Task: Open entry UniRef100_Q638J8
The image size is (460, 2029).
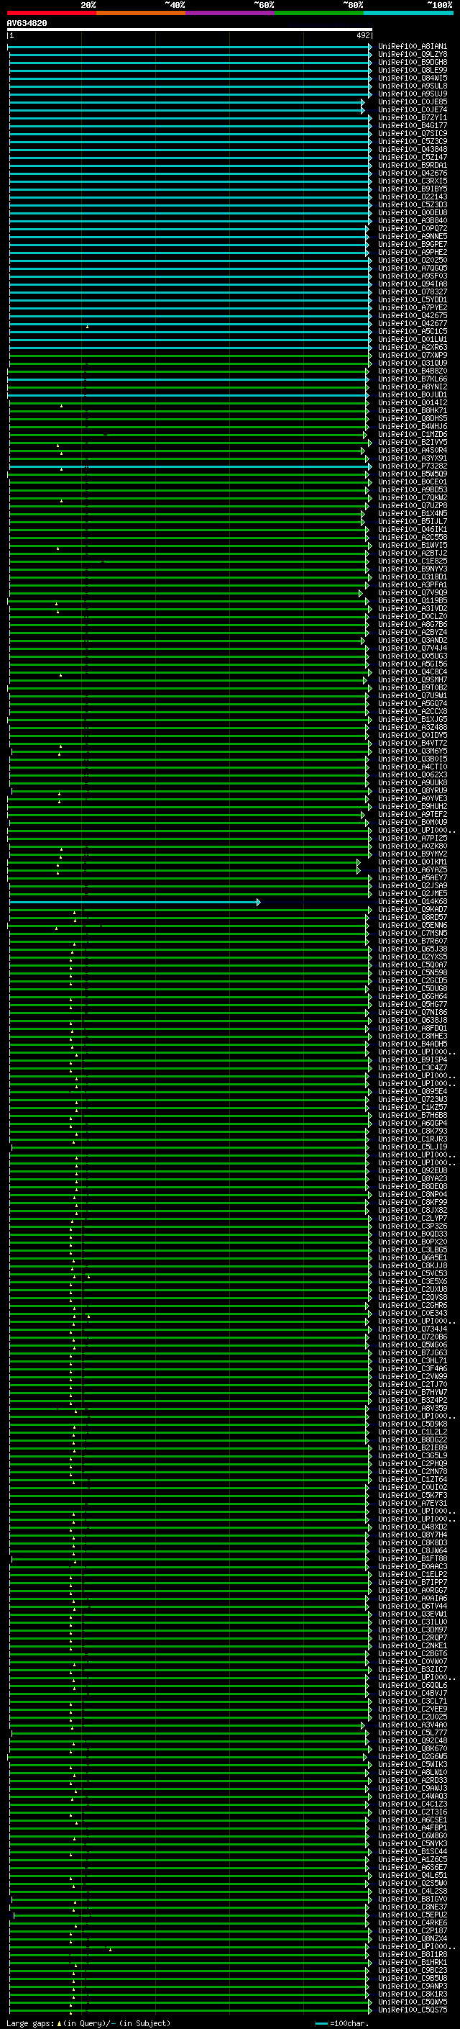Action: [413, 1021]
